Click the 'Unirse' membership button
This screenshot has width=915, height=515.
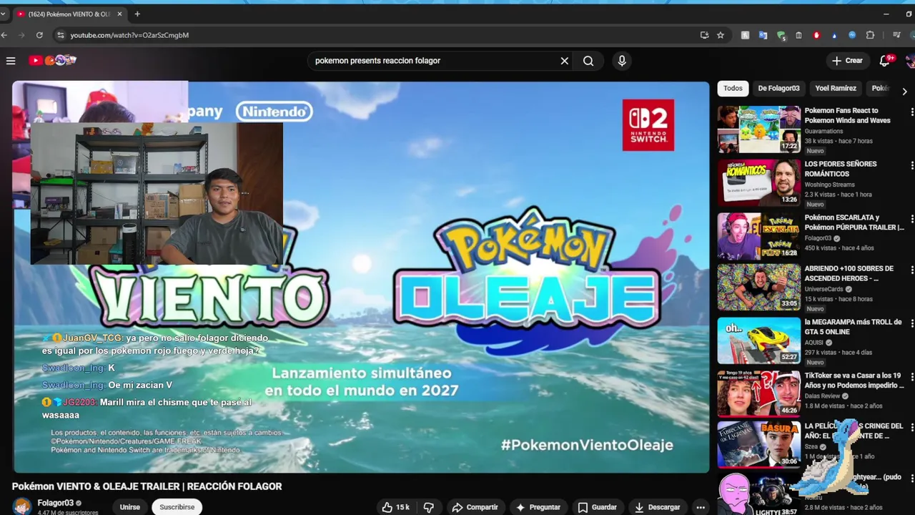[130, 507]
